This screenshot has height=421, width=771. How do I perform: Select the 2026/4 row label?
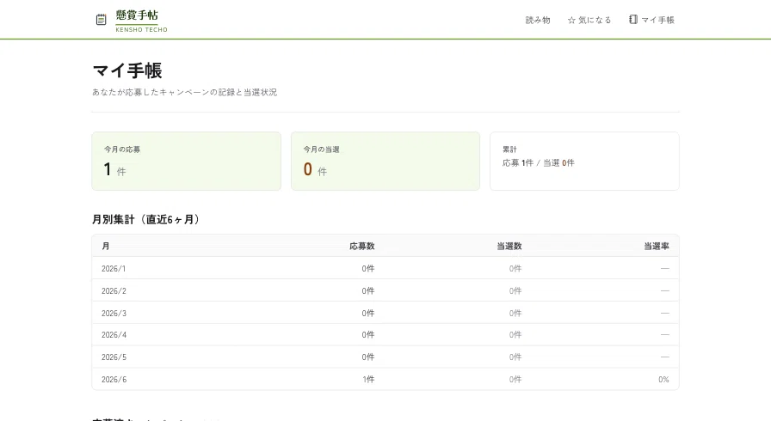click(x=114, y=334)
